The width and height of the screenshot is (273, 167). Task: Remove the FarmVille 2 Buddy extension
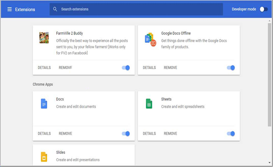click(x=66, y=68)
